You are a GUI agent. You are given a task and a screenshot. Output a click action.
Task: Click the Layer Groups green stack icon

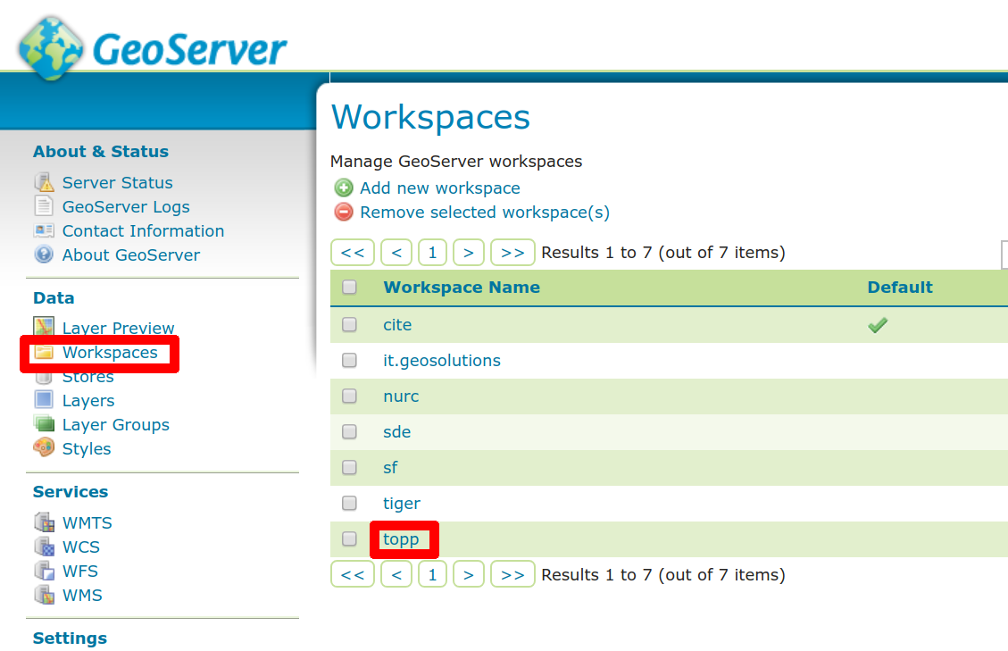point(44,424)
